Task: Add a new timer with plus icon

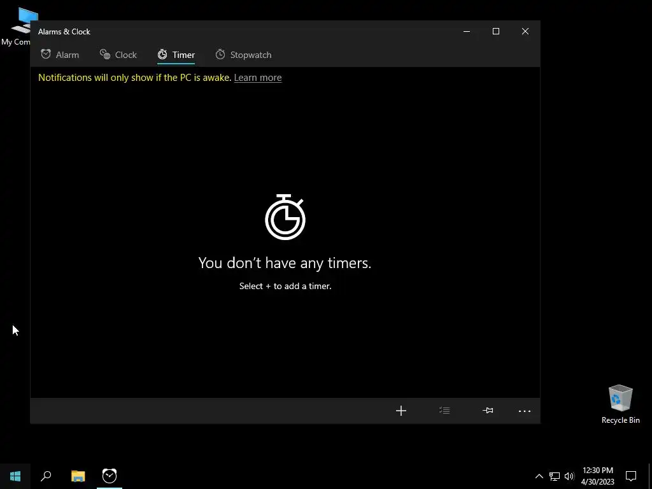Action: [401, 411]
